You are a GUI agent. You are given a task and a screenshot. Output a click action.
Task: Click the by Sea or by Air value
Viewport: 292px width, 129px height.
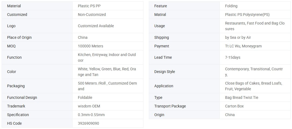point(238,37)
